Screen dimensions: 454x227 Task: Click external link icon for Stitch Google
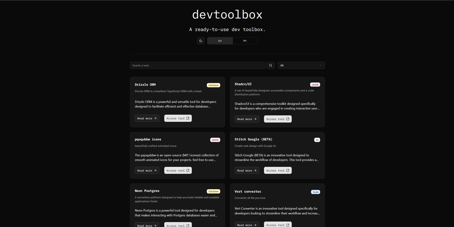point(288,170)
